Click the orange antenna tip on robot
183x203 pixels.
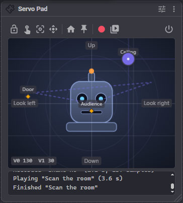[x=91, y=71]
